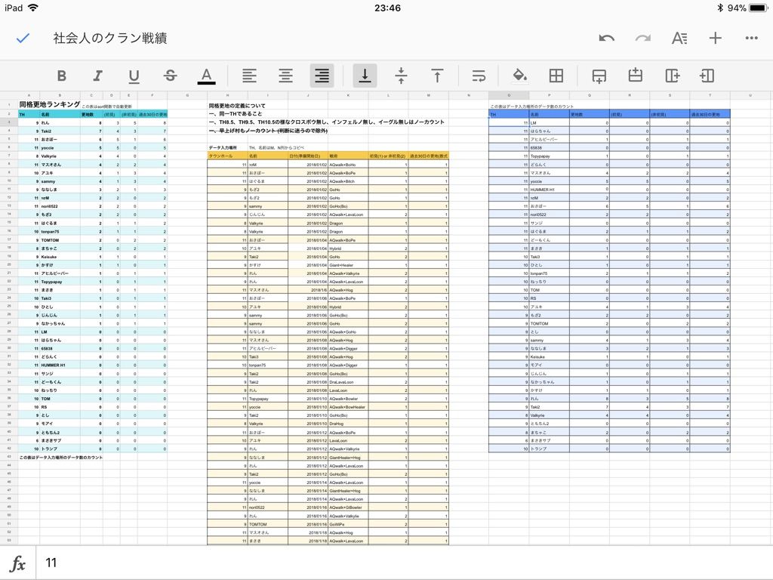Click the TOMTOM cell in ranking table
Viewport: 773px width, 580px height.
coord(60,239)
